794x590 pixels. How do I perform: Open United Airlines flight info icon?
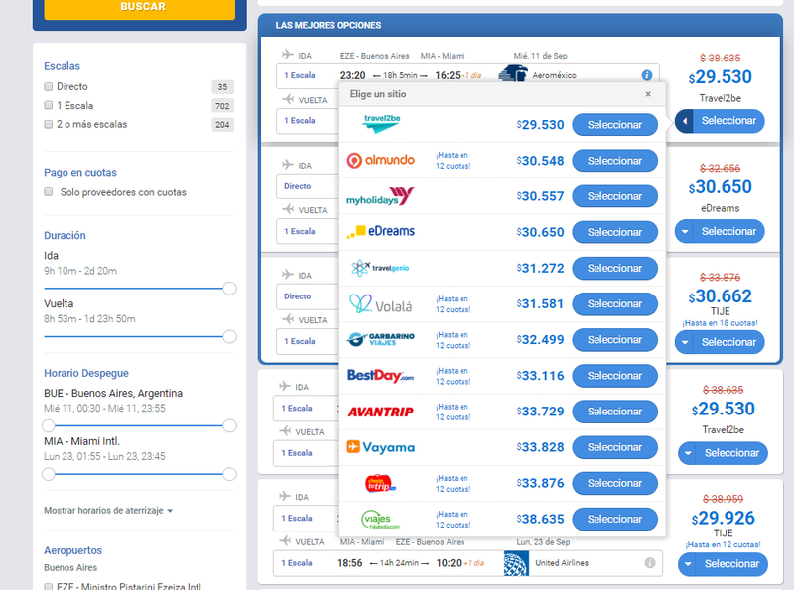coord(650,563)
